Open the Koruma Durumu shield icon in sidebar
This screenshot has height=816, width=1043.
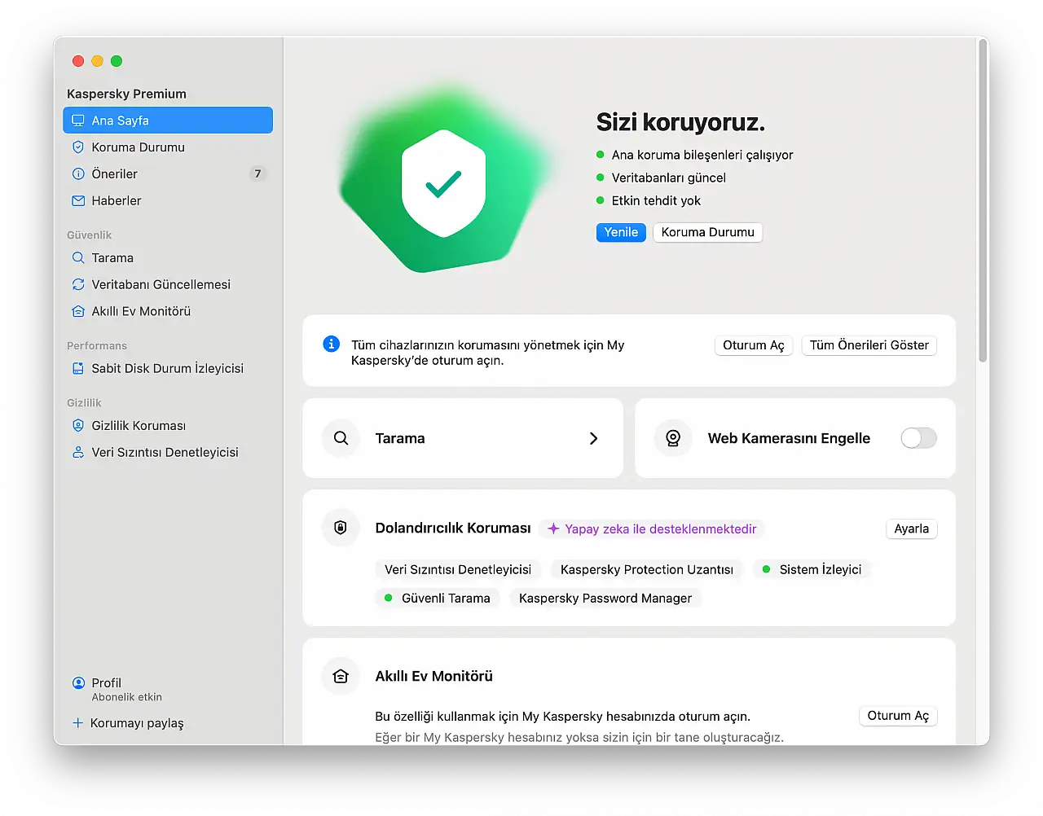[78, 147]
